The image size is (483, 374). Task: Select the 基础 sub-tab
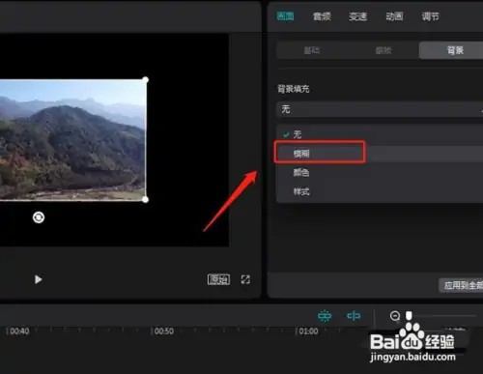pyautogui.click(x=312, y=50)
